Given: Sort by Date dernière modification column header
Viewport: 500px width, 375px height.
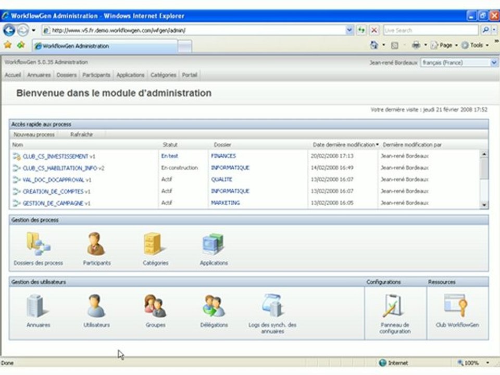Looking at the screenshot, I should [345, 145].
